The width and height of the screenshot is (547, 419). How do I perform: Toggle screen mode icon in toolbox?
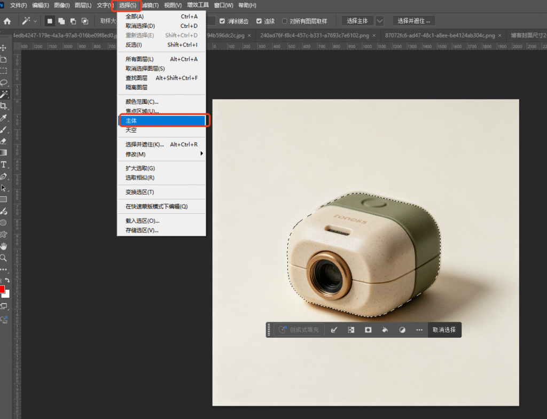[x=4, y=306]
